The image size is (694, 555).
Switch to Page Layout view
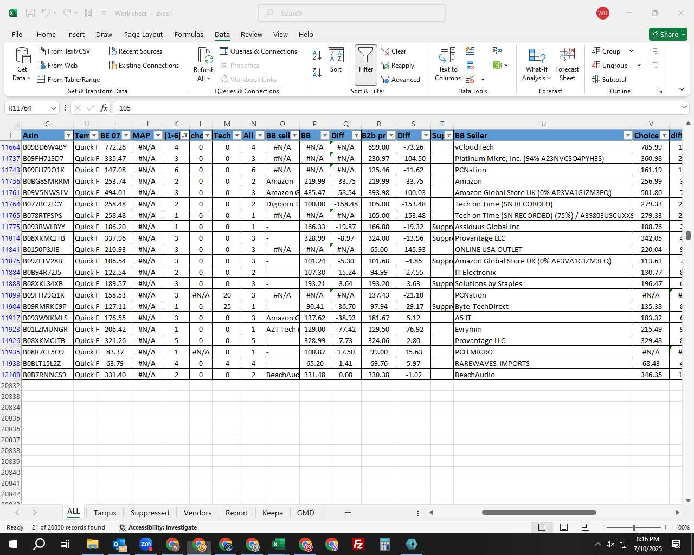[563, 527]
